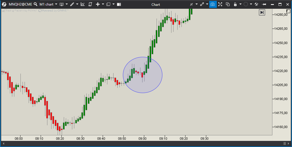Click the 08:30 time axis label
Screen dimensions: 292x147
(x=80, y=139)
